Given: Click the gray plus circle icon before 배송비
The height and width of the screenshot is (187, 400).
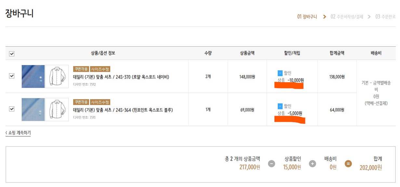Looking at the screenshot, I should [x=313, y=164].
